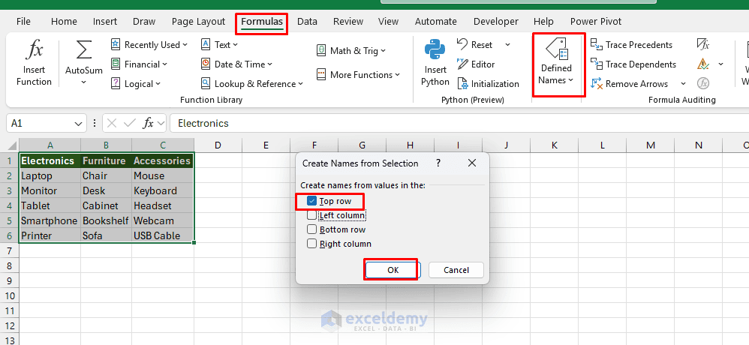Click the Show Formulas icon

(702, 45)
